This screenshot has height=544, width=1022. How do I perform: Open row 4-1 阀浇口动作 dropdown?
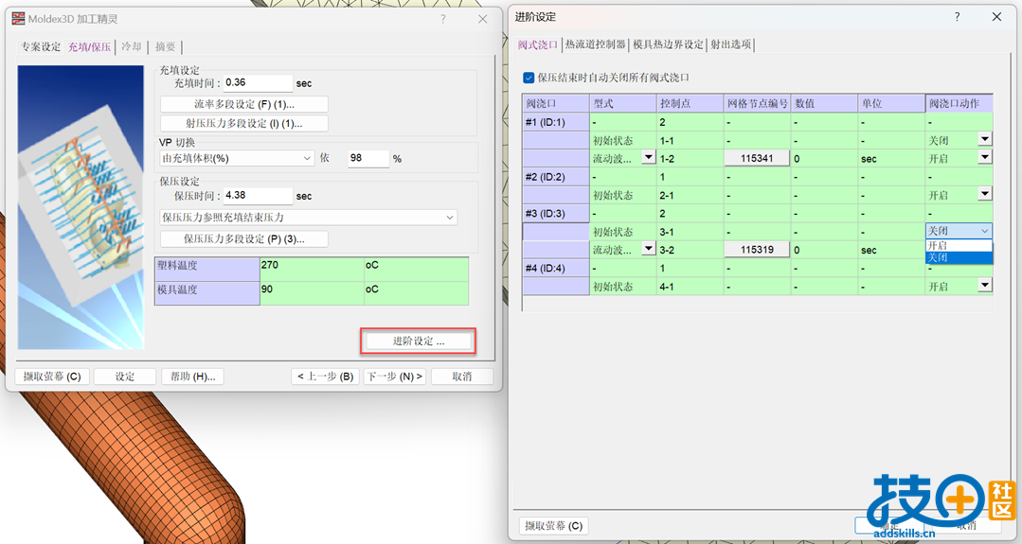985,285
